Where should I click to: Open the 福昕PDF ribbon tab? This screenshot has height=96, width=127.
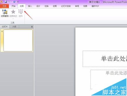[95, 6]
